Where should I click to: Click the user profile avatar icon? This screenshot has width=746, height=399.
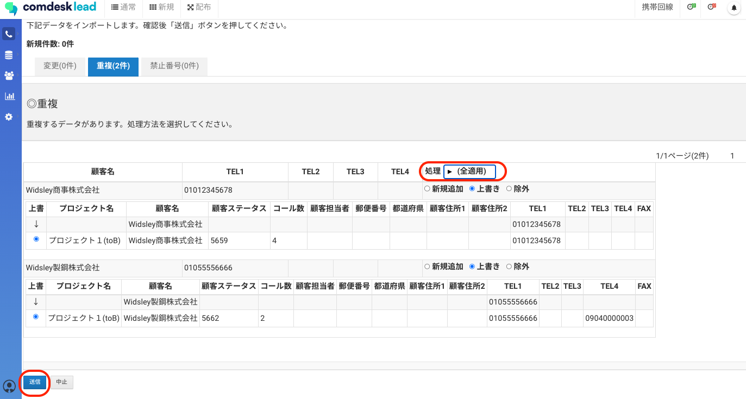9,386
